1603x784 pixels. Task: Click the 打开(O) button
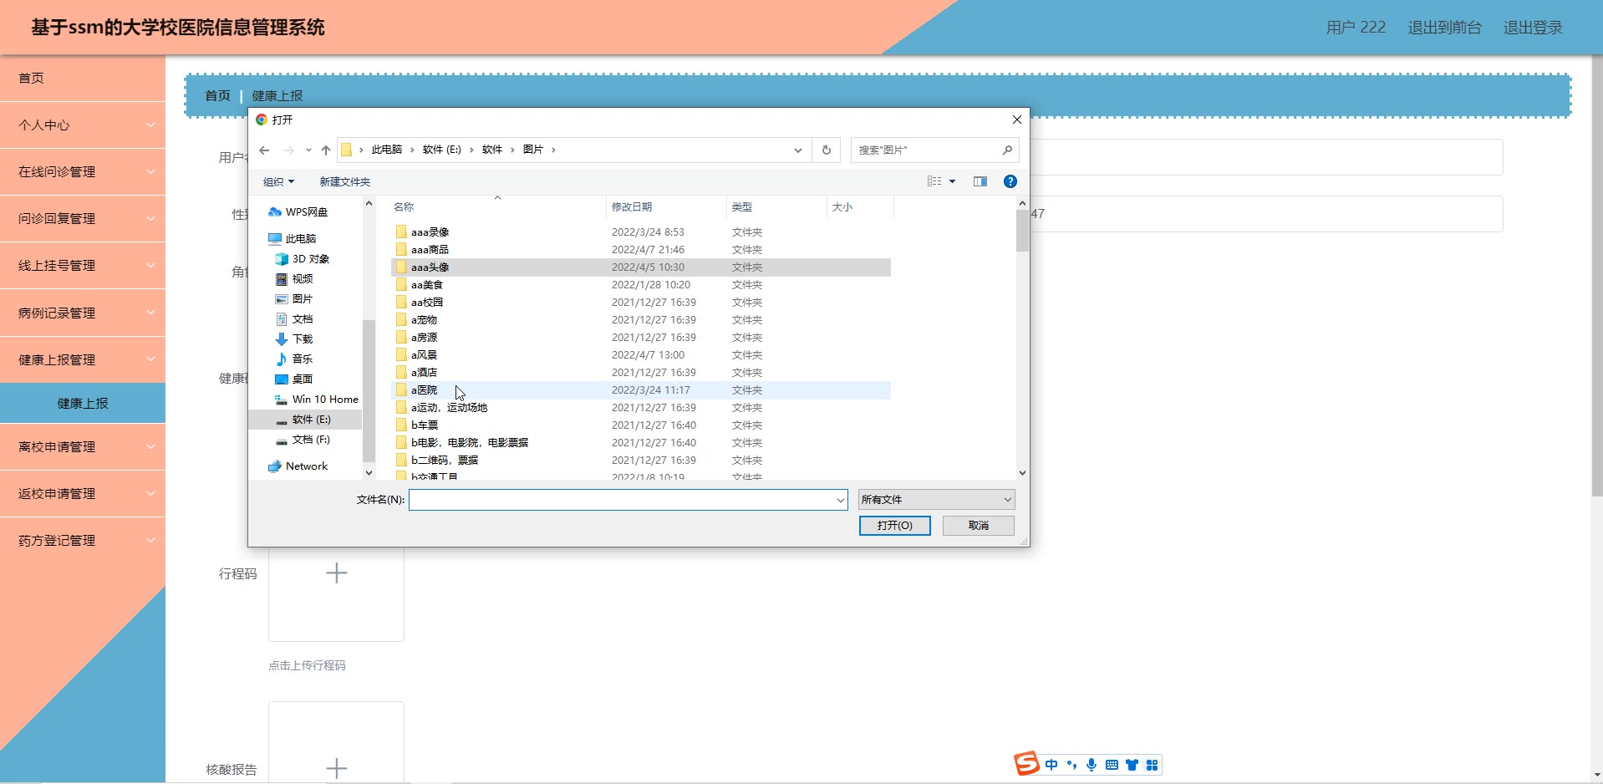coord(894,526)
